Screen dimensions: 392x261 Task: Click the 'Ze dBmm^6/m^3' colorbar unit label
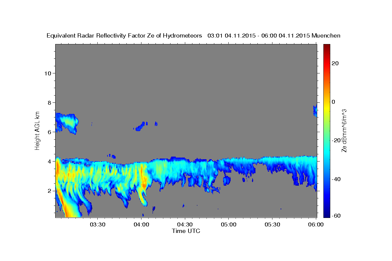(344, 130)
